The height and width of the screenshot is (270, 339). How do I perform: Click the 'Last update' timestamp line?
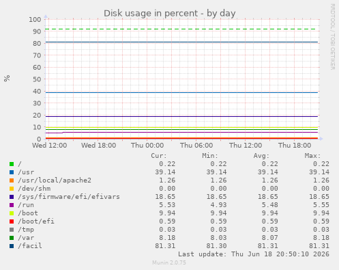click(x=254, y=254)
